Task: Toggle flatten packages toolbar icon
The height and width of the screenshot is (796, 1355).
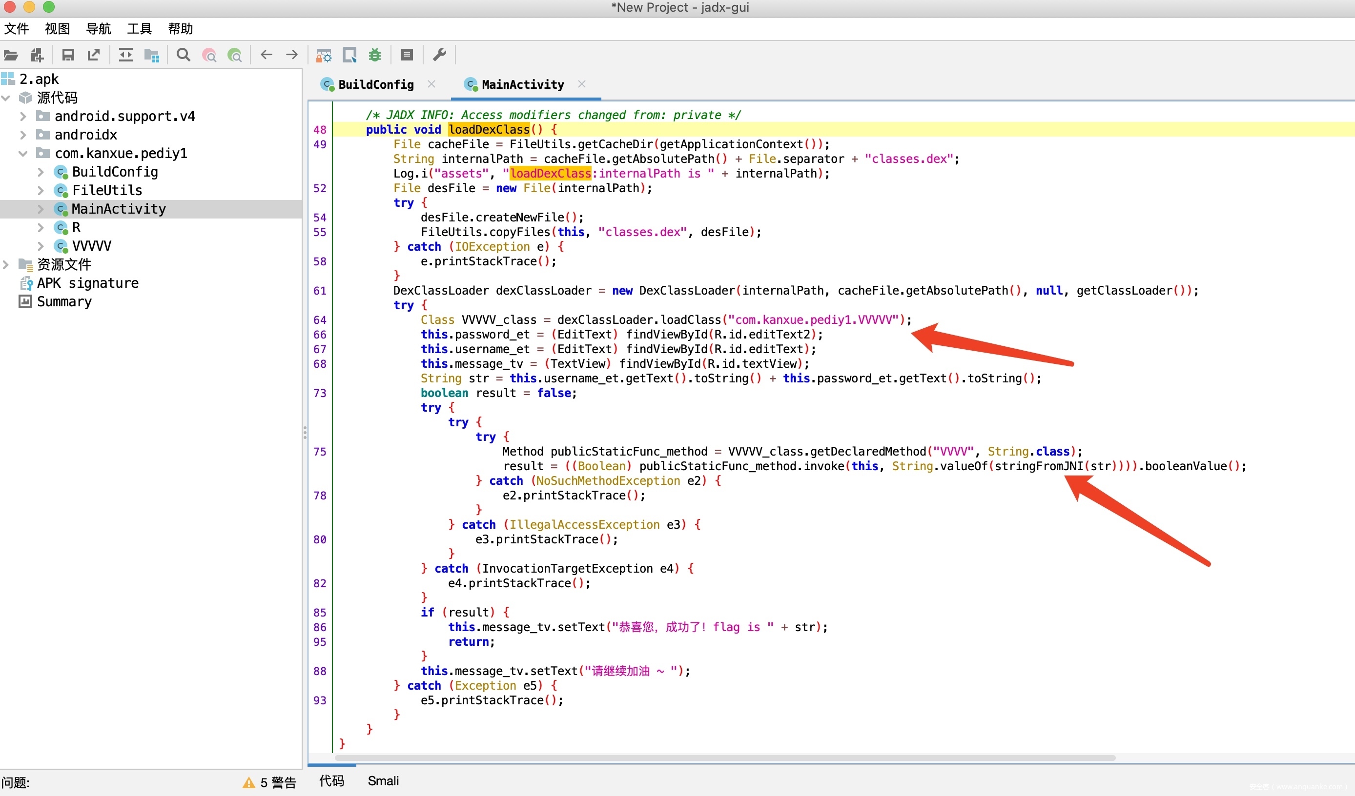Action: (152, 55)
